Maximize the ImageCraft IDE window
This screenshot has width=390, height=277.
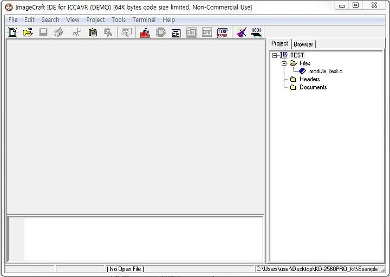(x=356, y=5)
